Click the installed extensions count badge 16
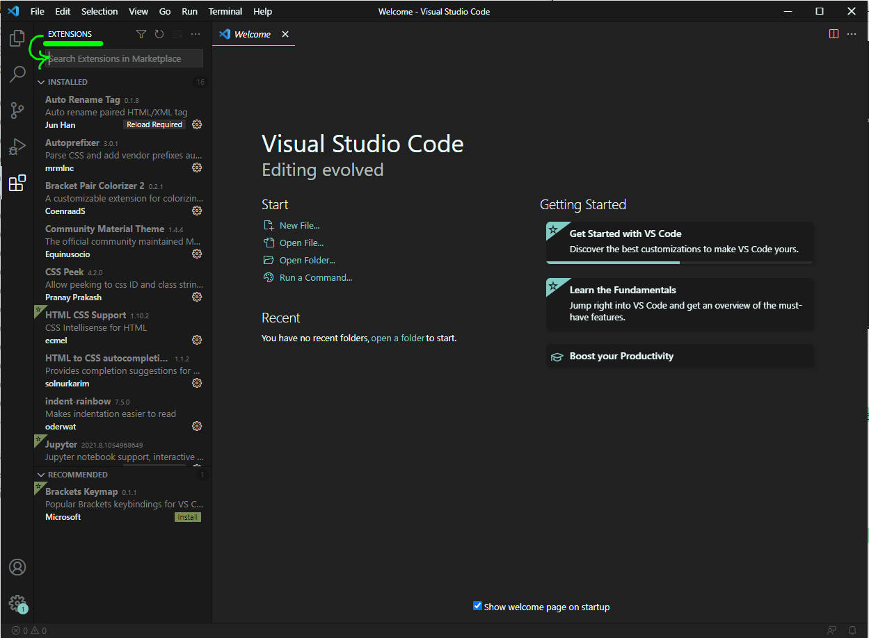Screen dimensions: 869x638 tap(200, 82)
